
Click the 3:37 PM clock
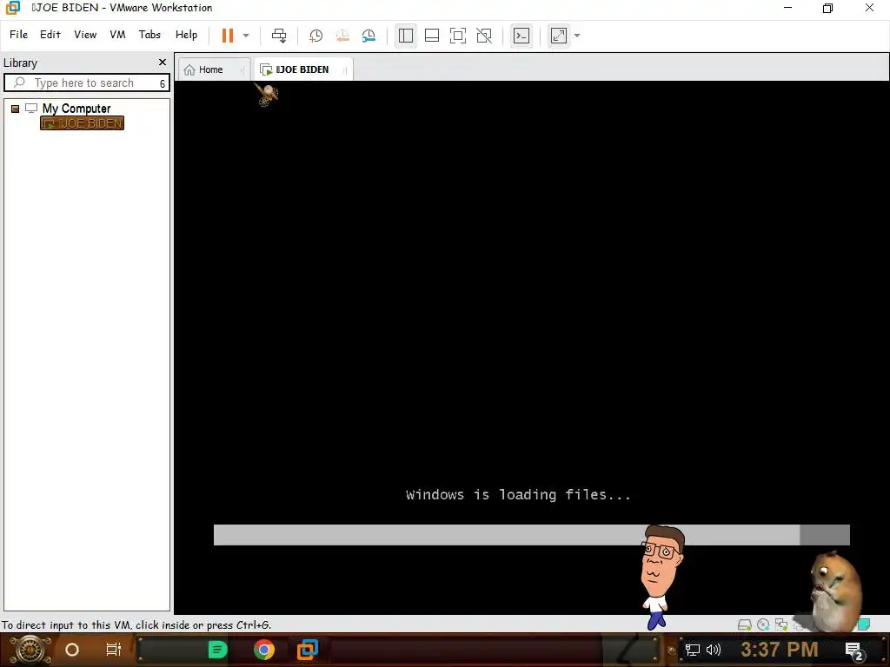point(780,650)
